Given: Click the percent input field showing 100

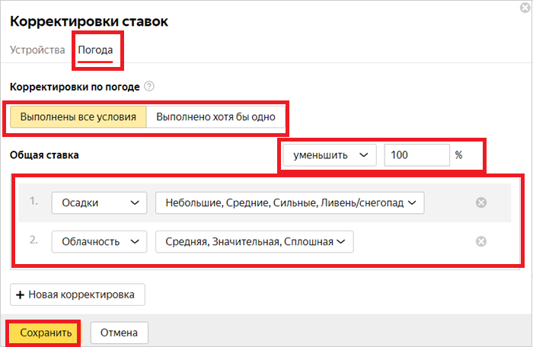Looking at the screenshot, I should [x=416, y=155].
